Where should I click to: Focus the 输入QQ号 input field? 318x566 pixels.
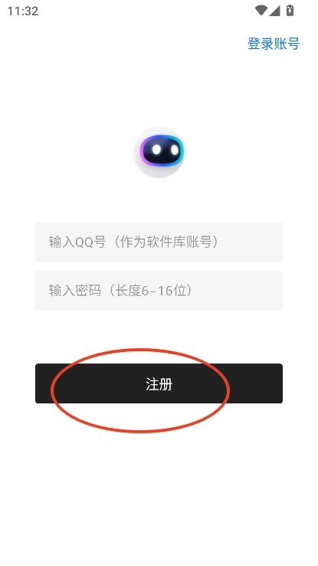[x=159, y=242]
